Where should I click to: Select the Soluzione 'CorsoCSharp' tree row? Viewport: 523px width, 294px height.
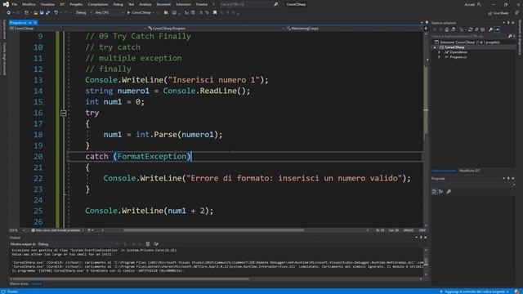click(469, 42)
